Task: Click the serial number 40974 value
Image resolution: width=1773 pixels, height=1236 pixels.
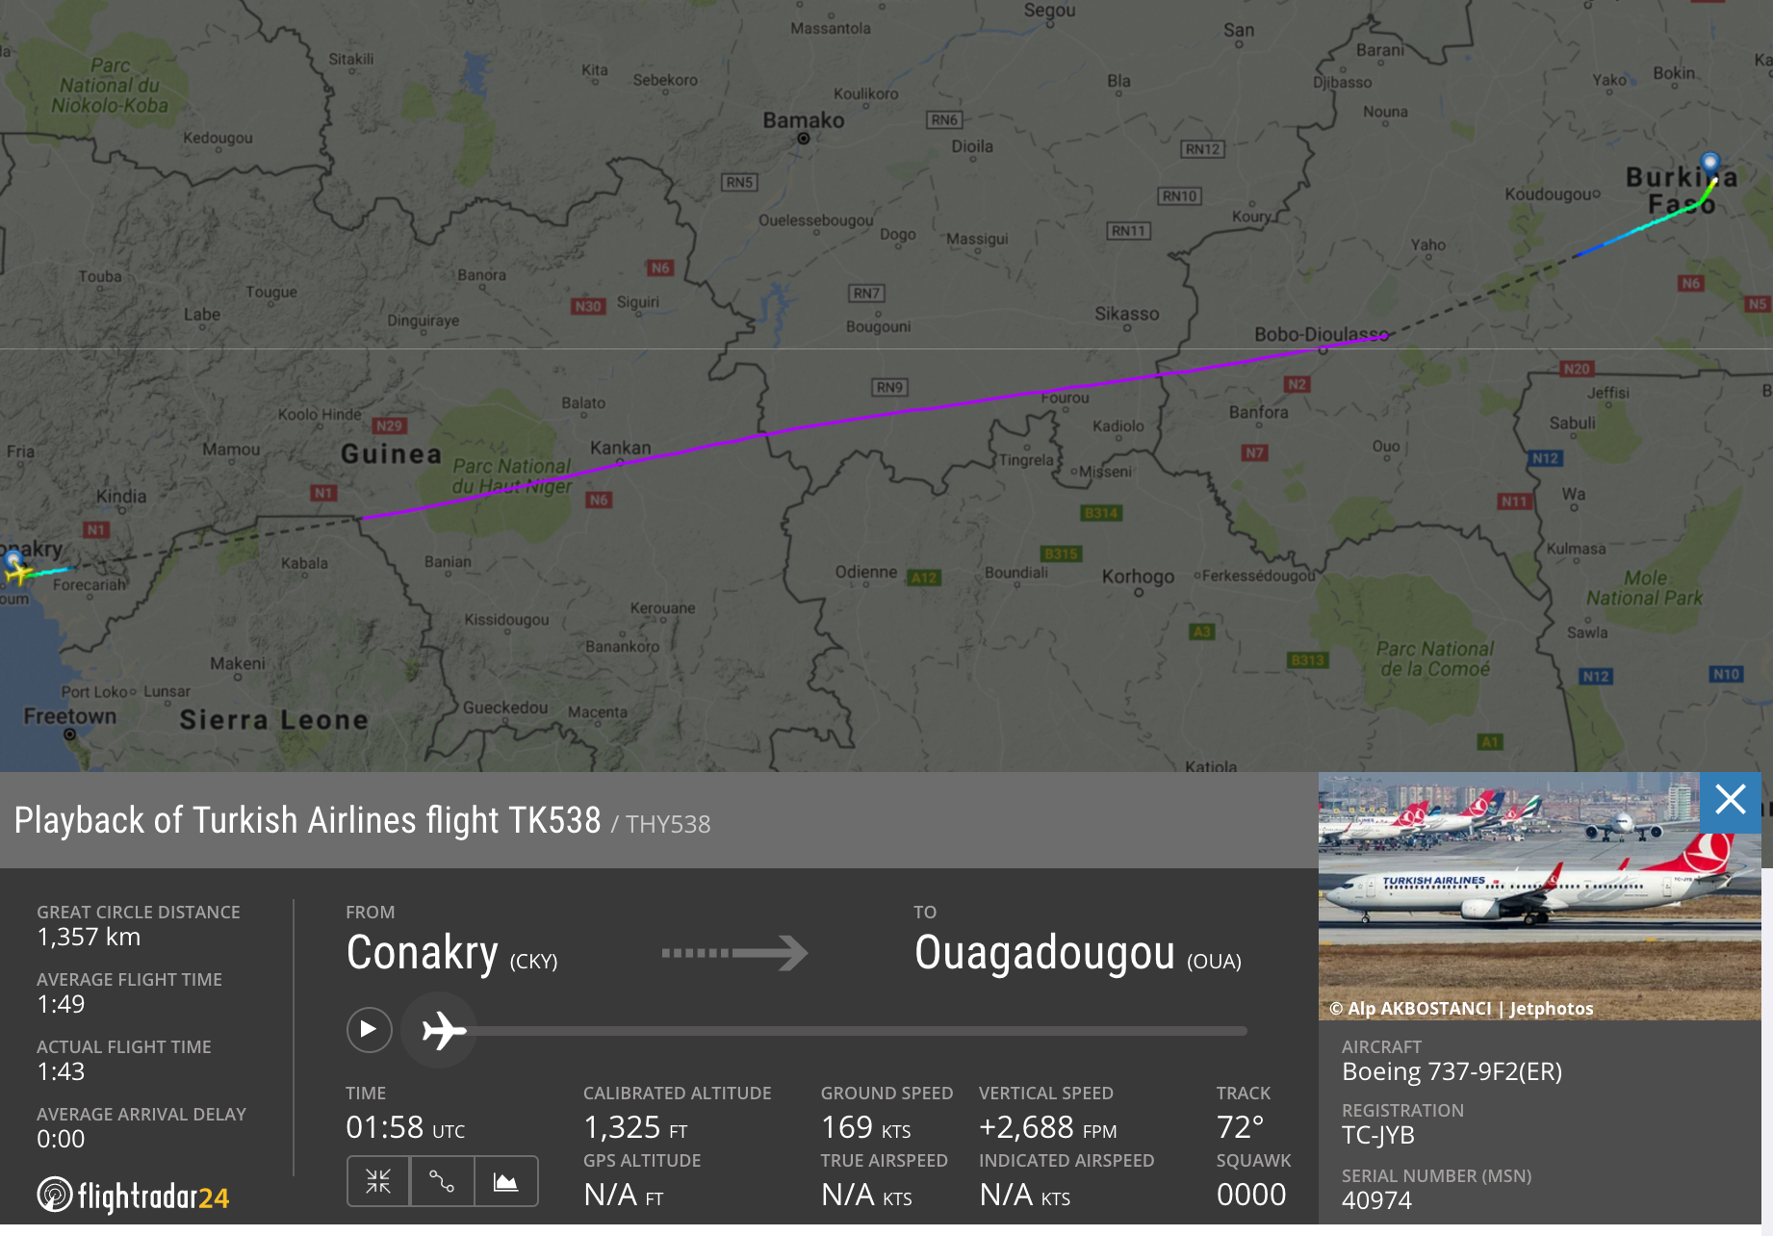Action: [1376, 1200]
